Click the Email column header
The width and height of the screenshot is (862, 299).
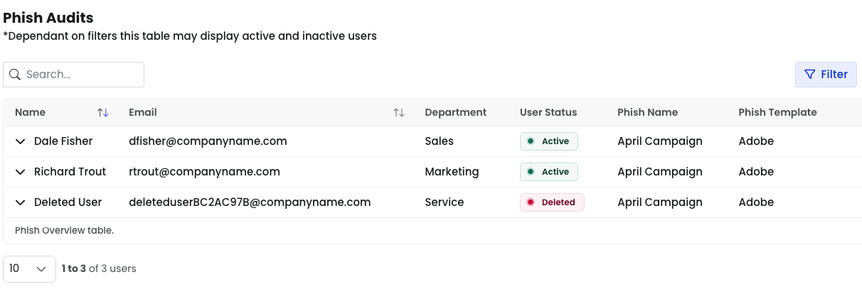(x=143, y=112)
